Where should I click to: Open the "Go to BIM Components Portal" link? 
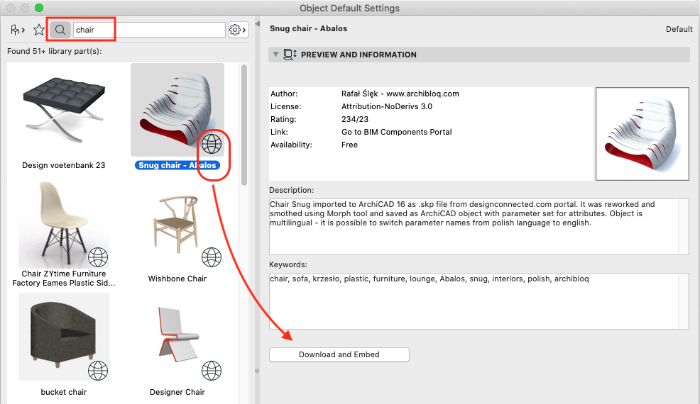click(x=396, y=132)
